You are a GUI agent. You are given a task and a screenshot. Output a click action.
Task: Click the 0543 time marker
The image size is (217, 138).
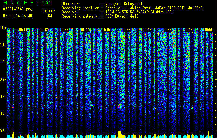[x=65, y=30]
